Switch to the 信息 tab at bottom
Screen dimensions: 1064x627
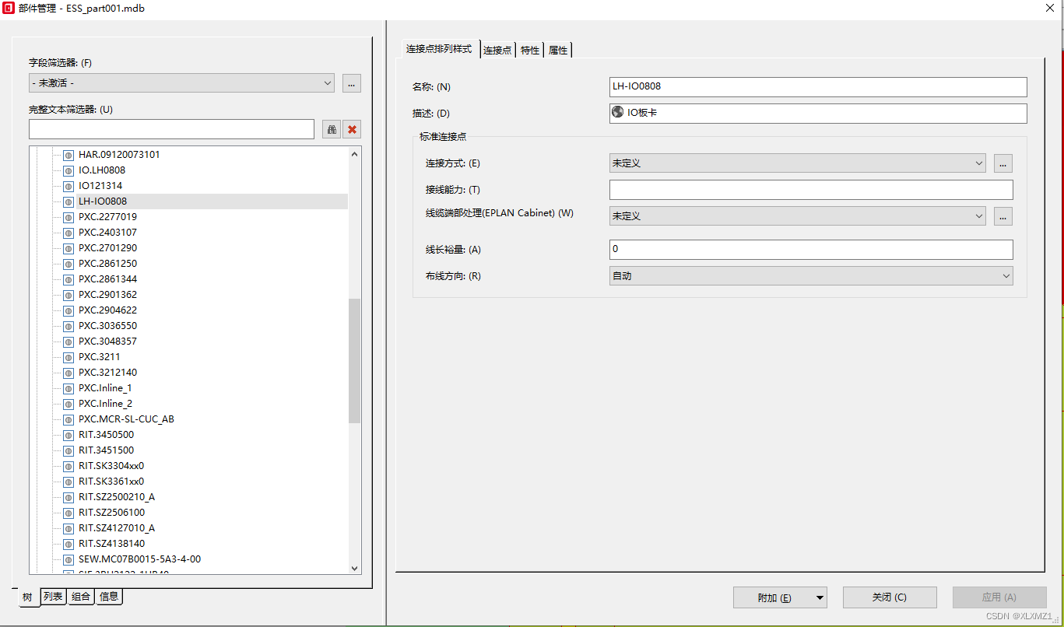[109, 597]
